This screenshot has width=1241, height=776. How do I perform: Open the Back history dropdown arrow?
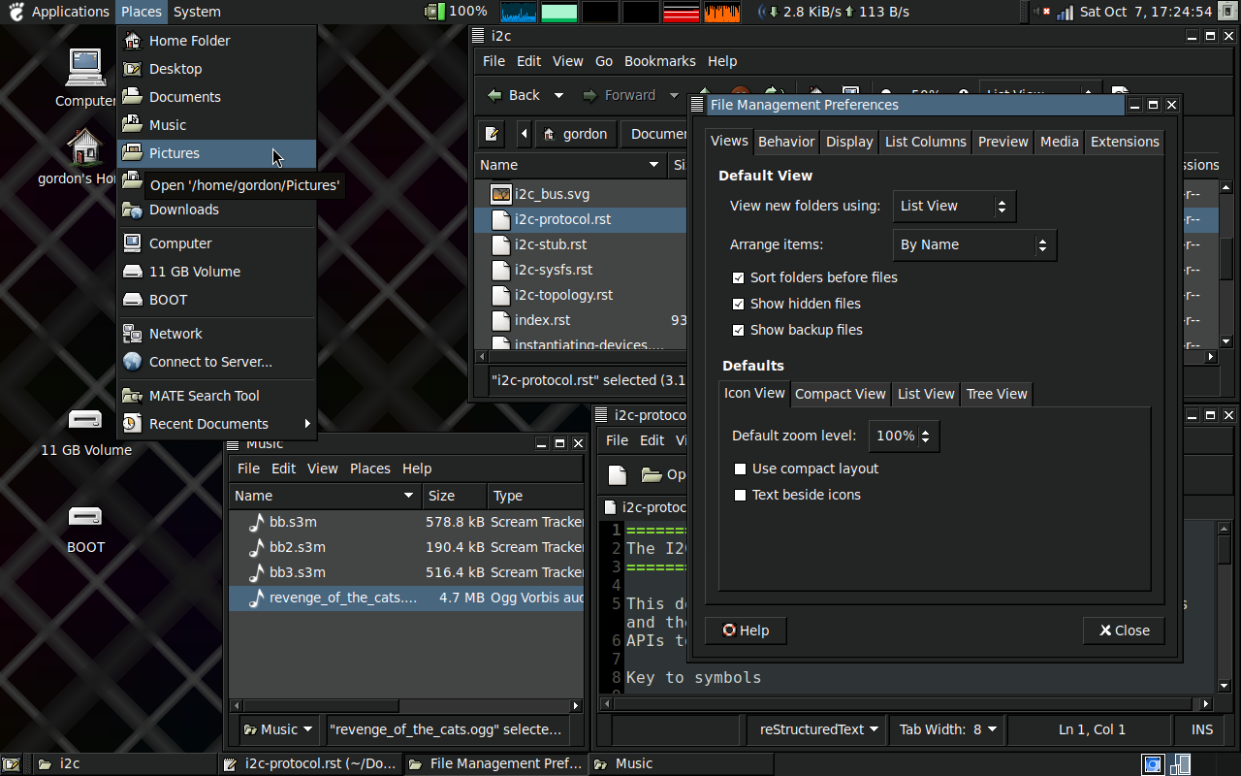(x=558, y=95)
